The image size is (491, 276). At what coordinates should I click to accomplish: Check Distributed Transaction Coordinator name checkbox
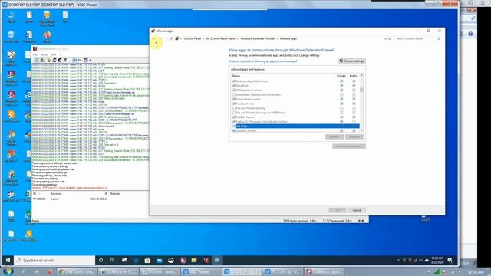pyautogui.click(x=234, y=94)
